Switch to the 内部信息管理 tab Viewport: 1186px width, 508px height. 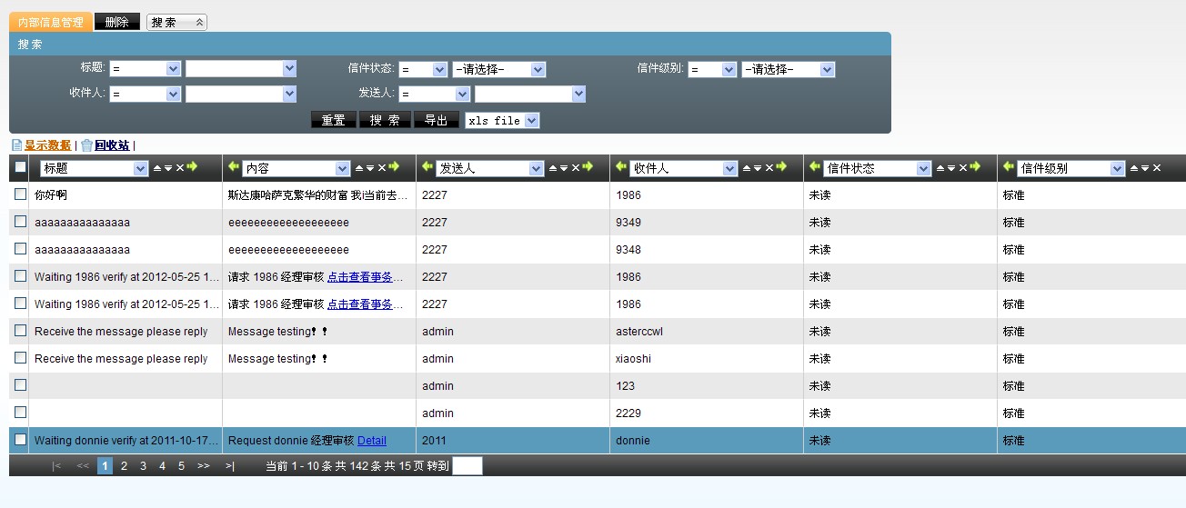(x=51, y=22)
